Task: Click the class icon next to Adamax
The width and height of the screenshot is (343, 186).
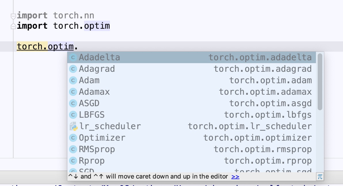Action: (73, 92)
